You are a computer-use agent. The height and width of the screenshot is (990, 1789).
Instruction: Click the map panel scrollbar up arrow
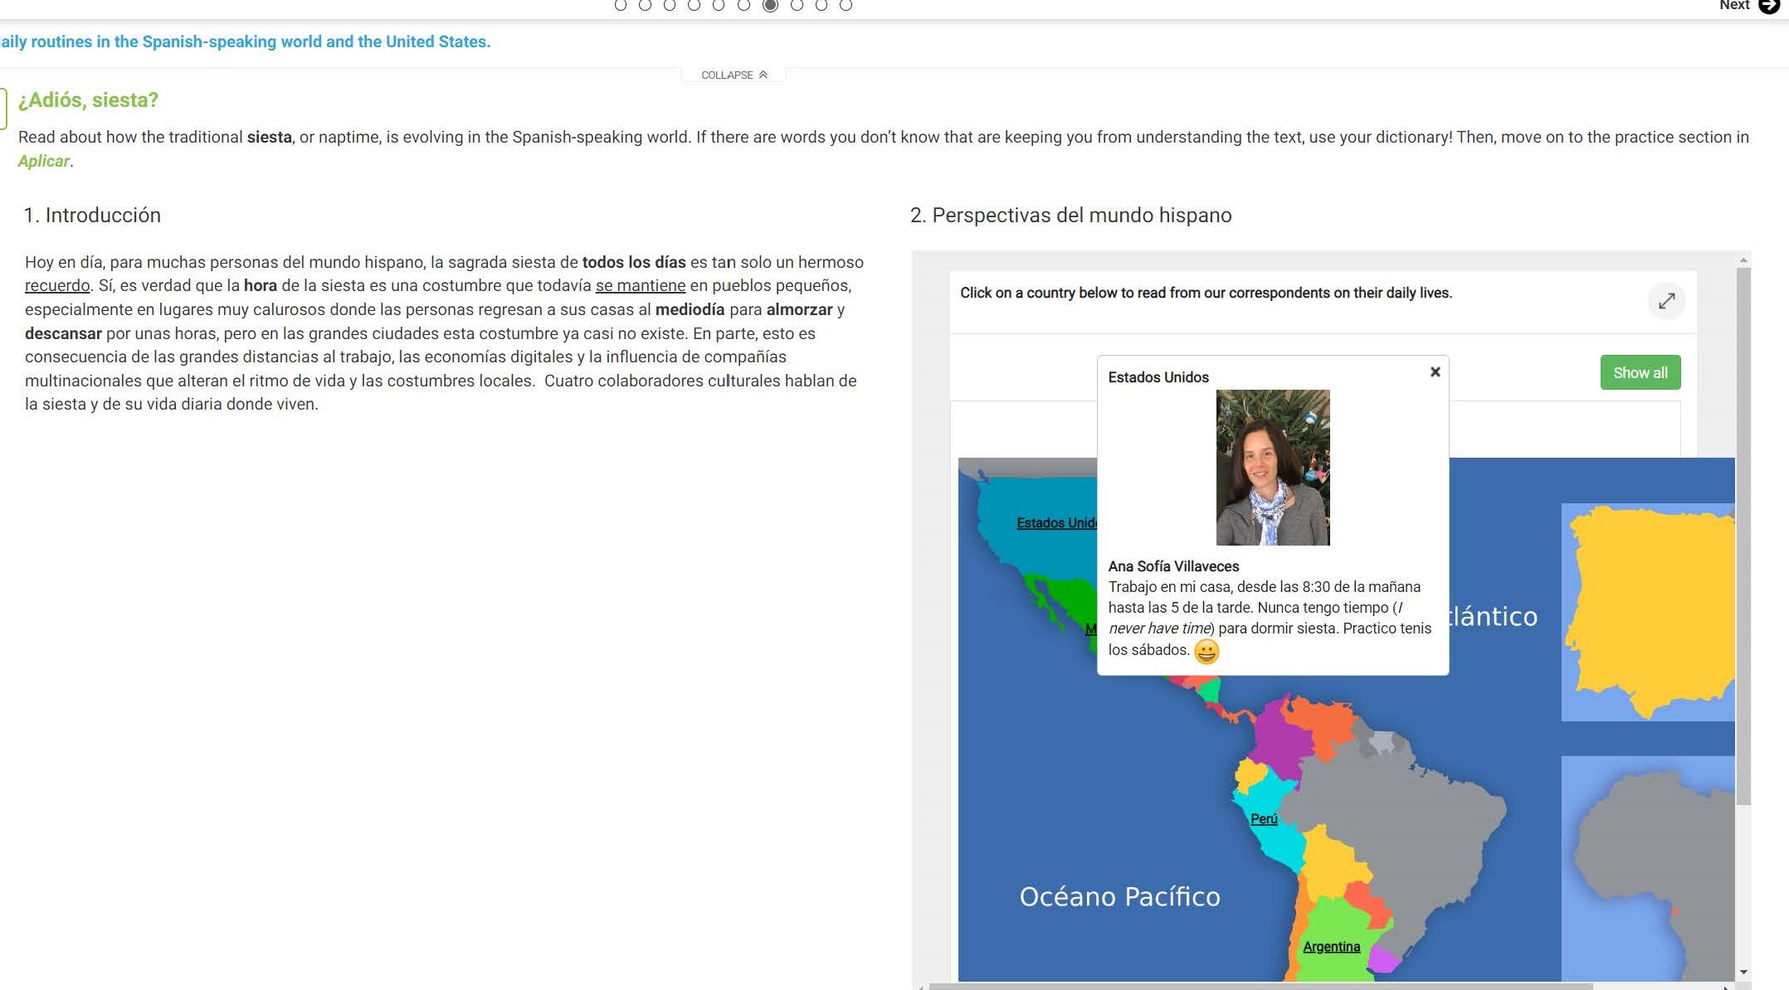click(1743, 260)
